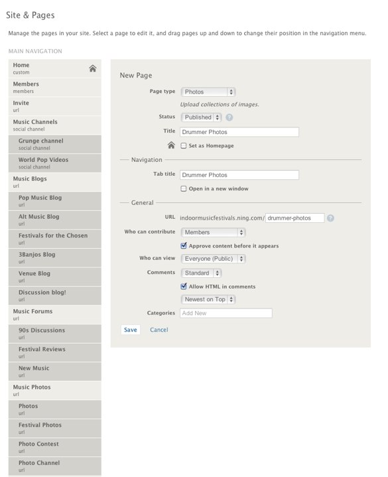This screenshot has height=477, width=388.
Task: Select Music Blogs page in navigation
Action: [x=55, y=182]
